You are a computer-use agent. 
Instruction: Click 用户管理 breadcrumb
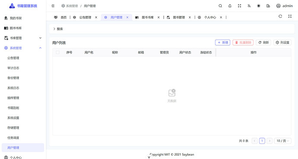90,6
